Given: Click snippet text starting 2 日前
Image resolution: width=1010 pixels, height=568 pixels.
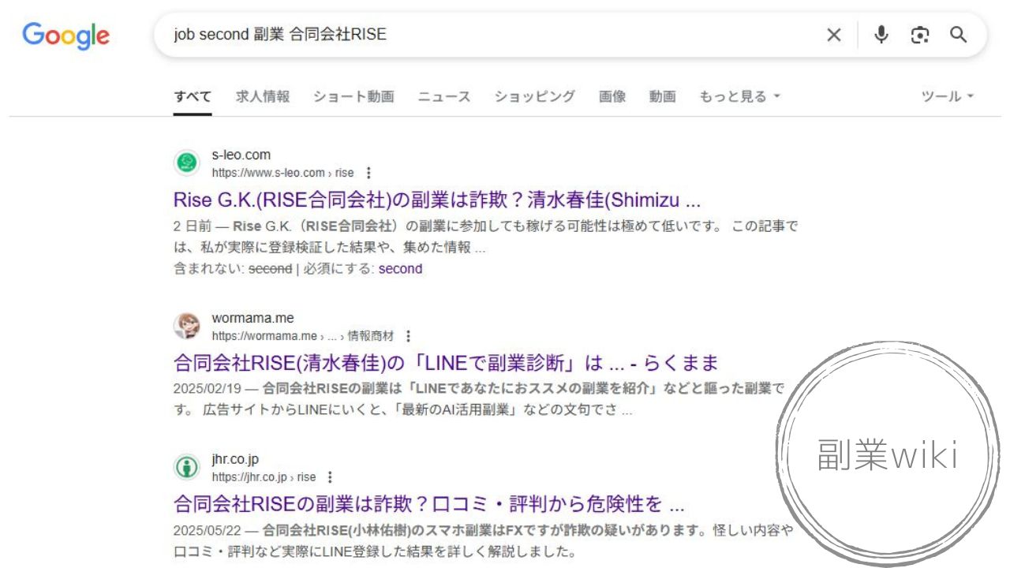Looking at the screenshot, I should click(x=485, y=237).
